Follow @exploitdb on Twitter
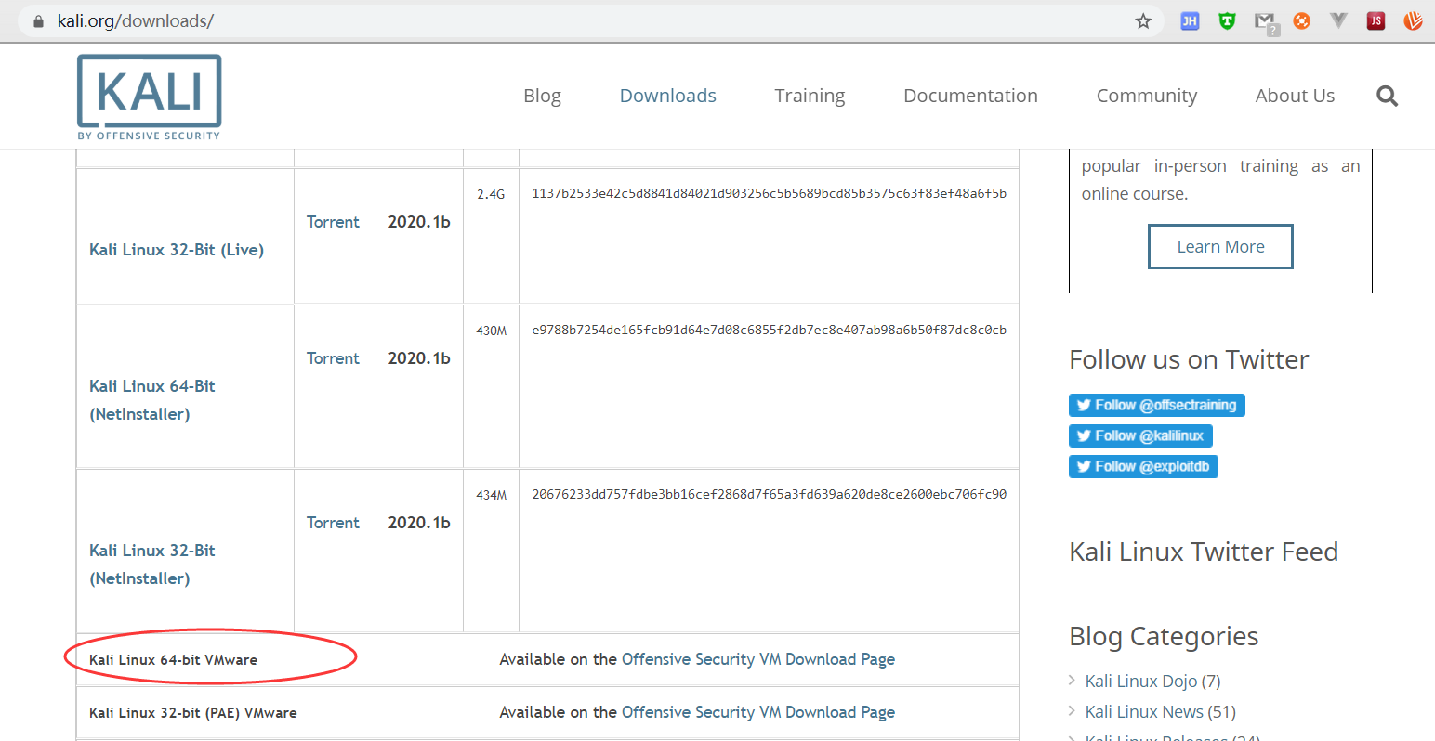1435x741 pixels. [1143, 466]
